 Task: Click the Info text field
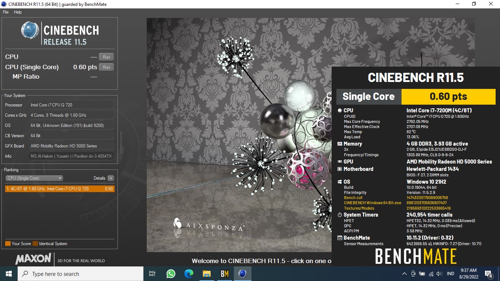(x=71, y=156)
